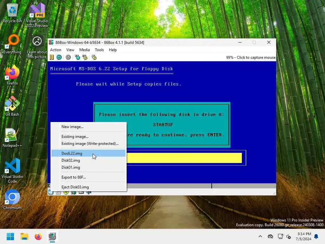Screen dimensions: 325x244
Task: Select the Chromium desktop shortcut
Action: (12, 200)
